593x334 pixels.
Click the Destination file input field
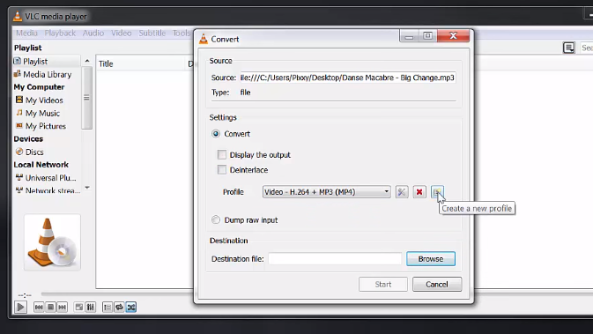(x=335, y=259)
